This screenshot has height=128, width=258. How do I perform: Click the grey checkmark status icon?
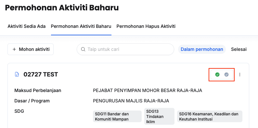click(x=226, y=75)
